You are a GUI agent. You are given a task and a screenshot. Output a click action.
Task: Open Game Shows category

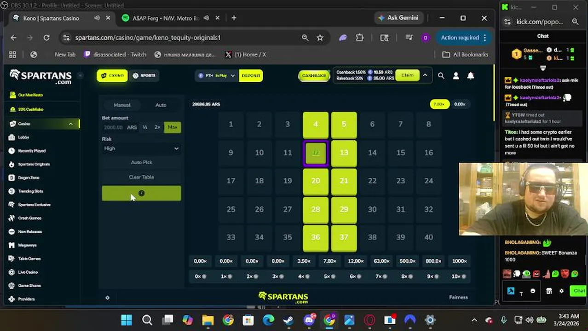coord(29,285)
